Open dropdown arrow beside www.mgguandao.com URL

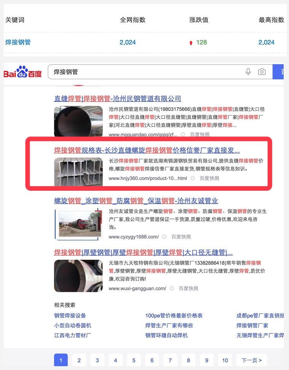(x=183, y=135)
